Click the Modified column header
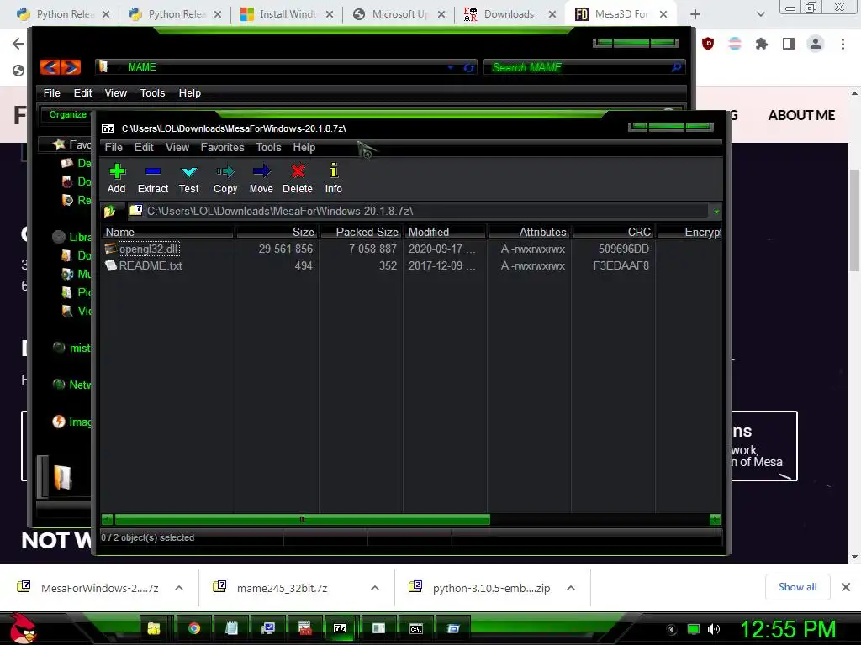The height and width of the screenshot is (645, 861). [x=445, y=232]
